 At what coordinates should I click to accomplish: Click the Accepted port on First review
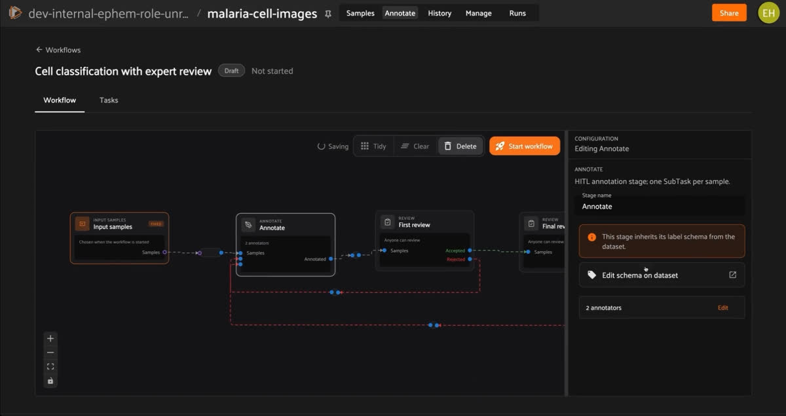470,251
